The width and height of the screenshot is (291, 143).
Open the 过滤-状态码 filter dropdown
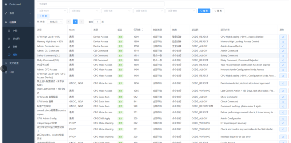click(x=149, y=11)
